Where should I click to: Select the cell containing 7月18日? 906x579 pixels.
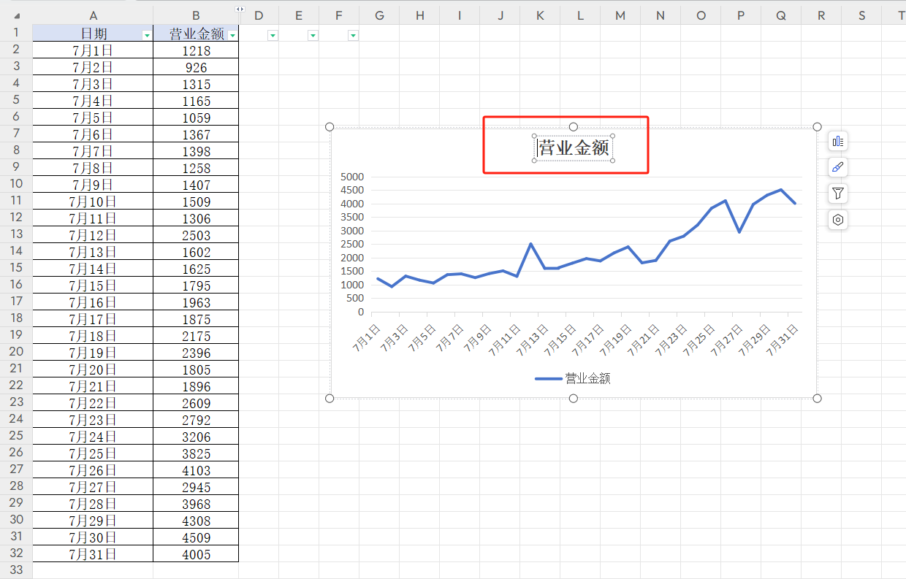click(x=93, y=335)
